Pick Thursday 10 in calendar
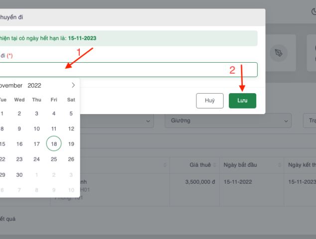Image resolution: width=316 pixels, height=239 pixels. click(36, 128)
